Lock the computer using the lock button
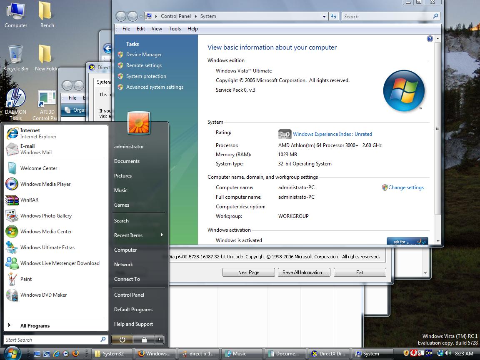Image resolution: width=480 pixels, height=360 pixels. 144,340
